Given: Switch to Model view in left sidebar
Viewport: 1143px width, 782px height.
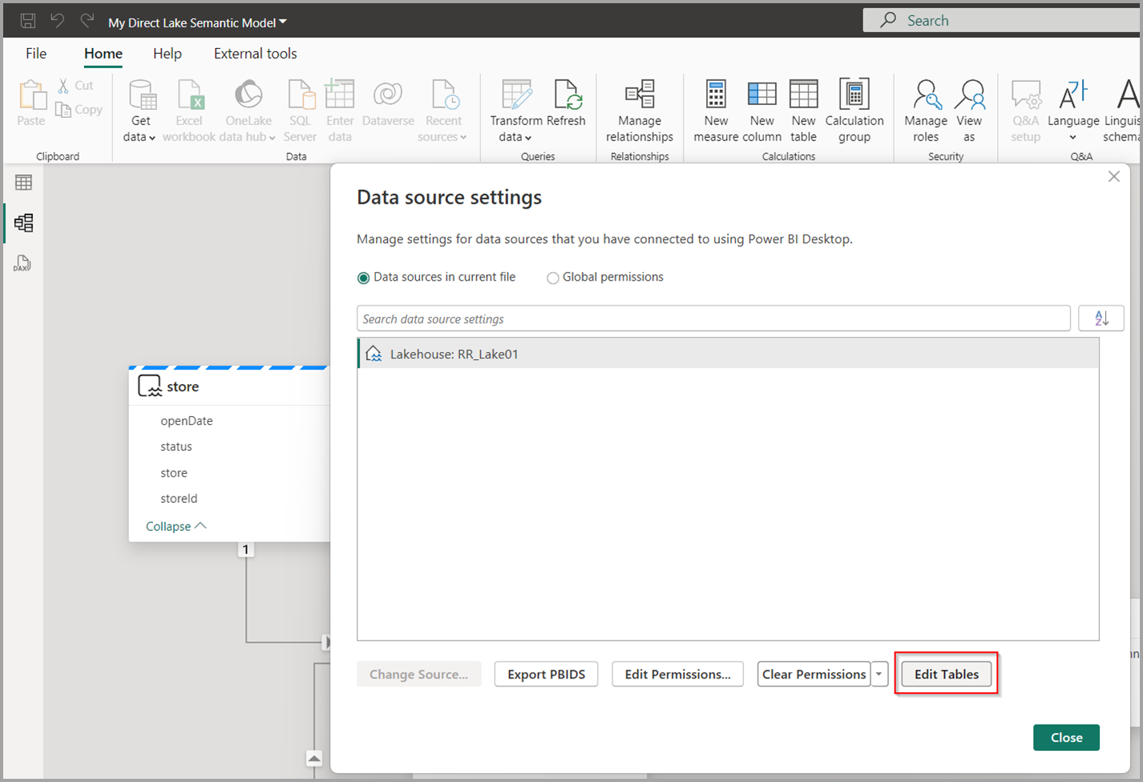Looking at the screenshot, I should (x=24, y=223).
